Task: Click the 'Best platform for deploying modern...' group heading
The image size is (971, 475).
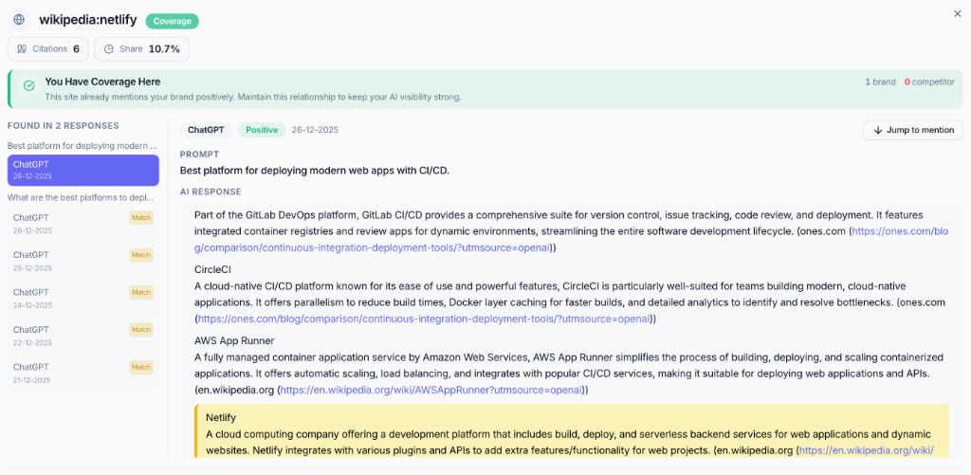Action: click(x=82, y=146)
